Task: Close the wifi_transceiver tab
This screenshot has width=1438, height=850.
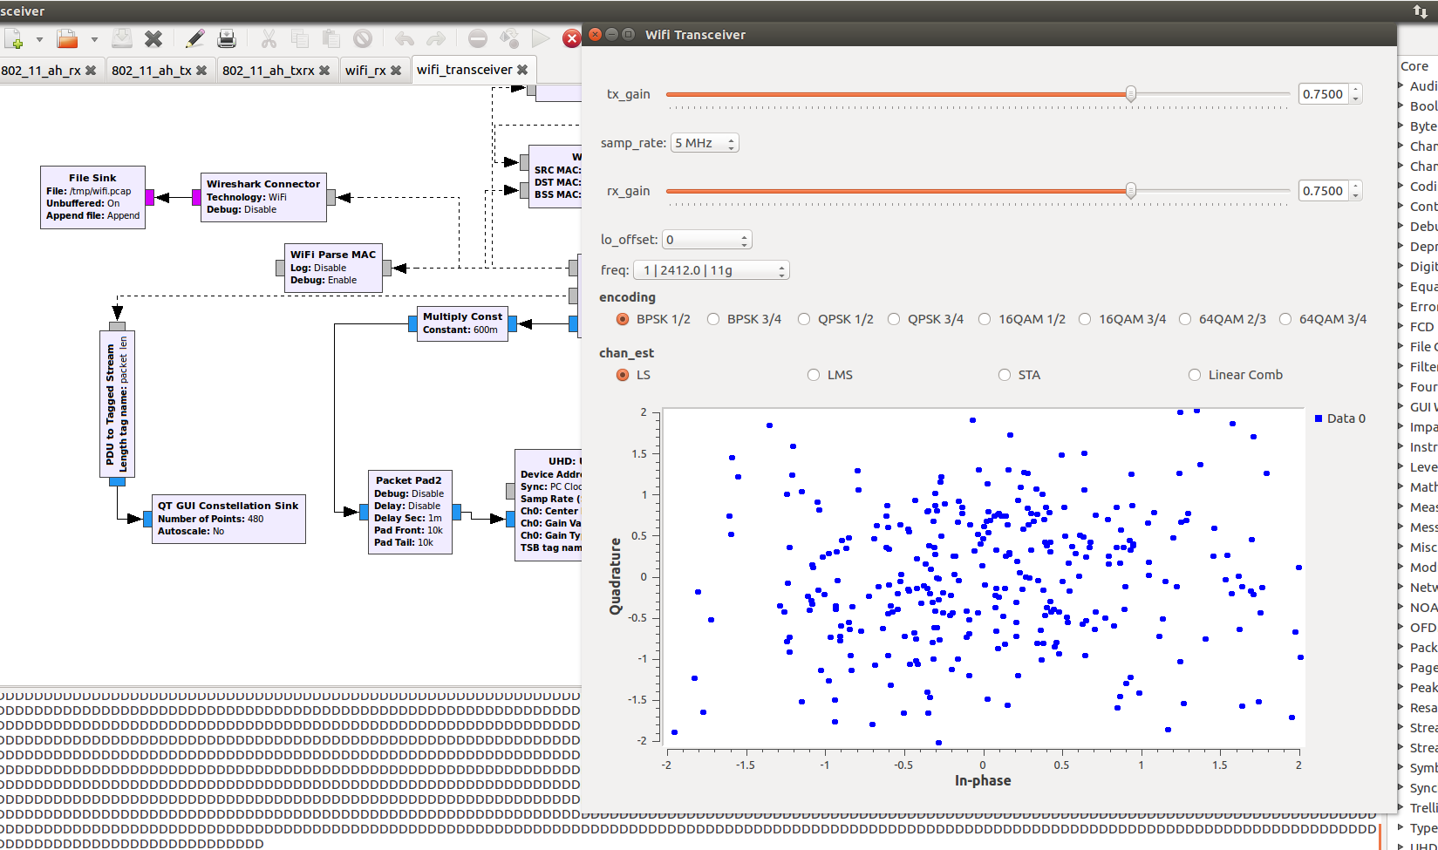Action: click(x=522, y=70)
